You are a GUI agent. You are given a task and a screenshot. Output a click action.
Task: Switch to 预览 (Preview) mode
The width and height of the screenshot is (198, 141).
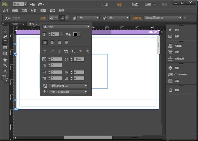coord(134,5)
